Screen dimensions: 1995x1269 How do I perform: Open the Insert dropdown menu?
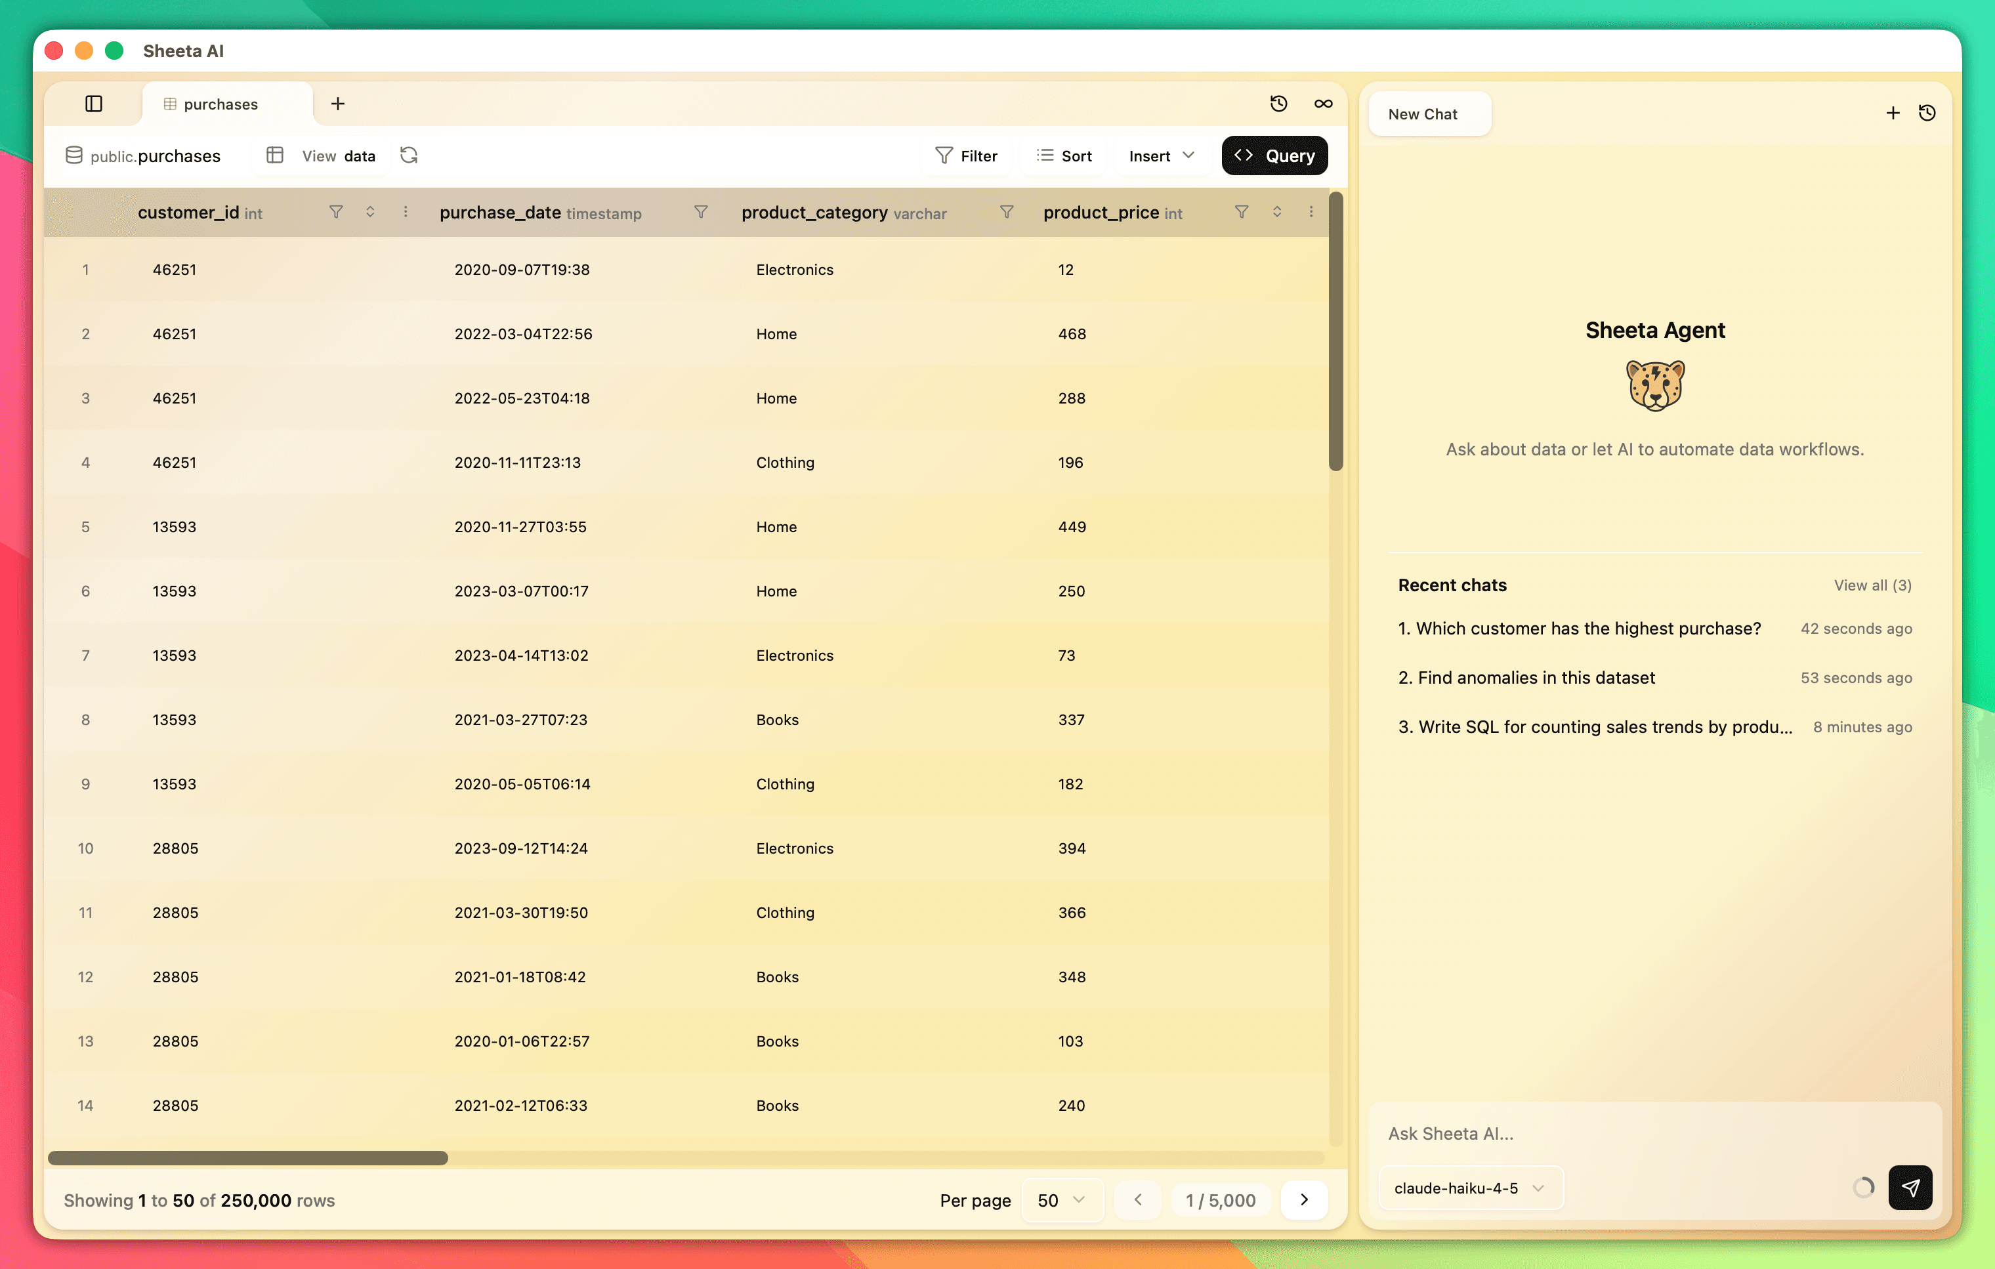[x=1159, y=156]
